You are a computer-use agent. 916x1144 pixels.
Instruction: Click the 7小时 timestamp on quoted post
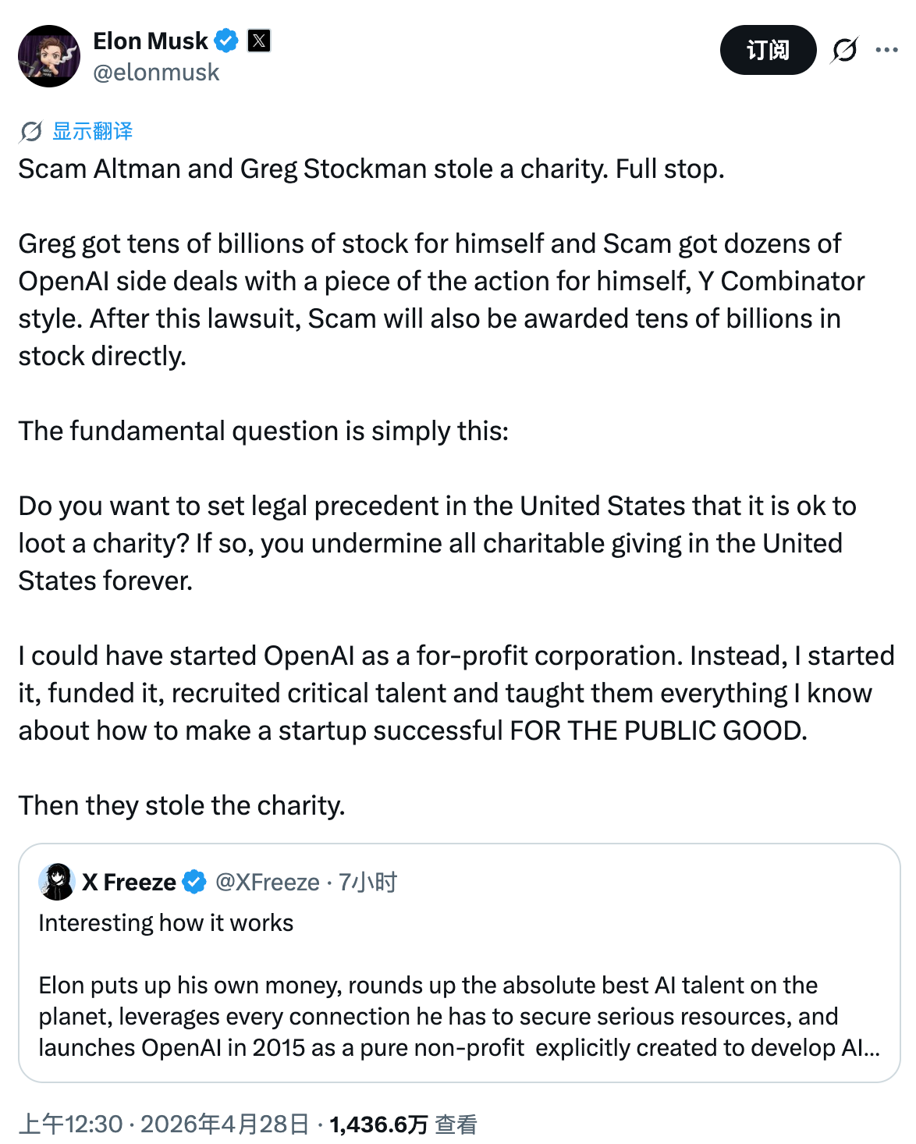pos(368,882)
